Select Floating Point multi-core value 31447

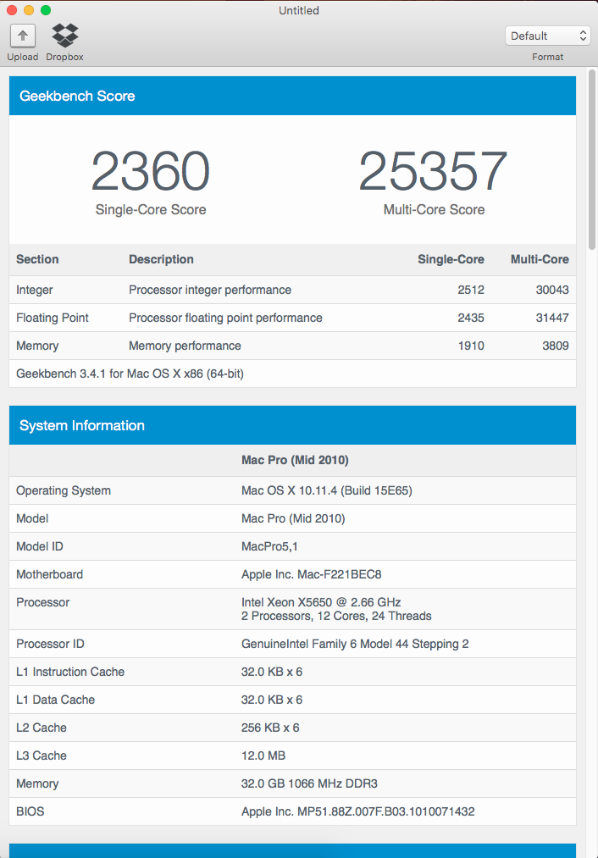pos(552,318)
